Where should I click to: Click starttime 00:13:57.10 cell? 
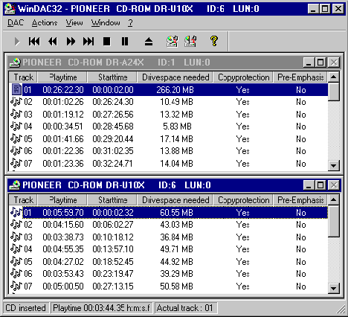coord(113,249)
